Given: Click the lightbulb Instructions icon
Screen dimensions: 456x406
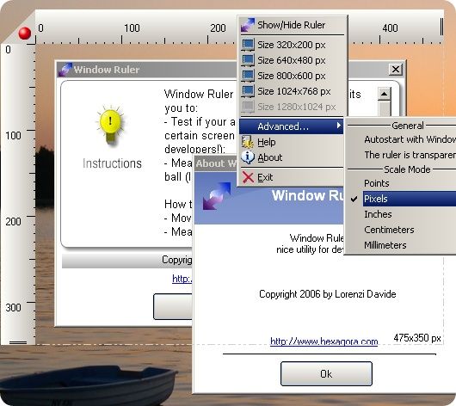Looking at the screenshot, I should coord(110,125).
